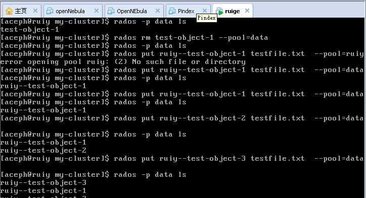Click the 'rados rm test-object-1 --pool=data' command

click(x=191, y=38)
